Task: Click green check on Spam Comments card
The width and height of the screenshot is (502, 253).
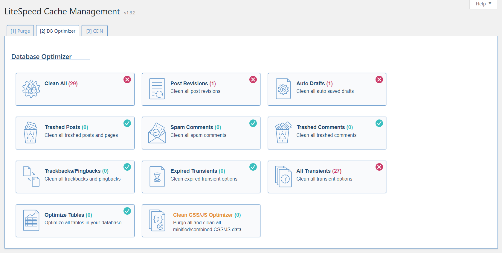Action: pos(253,123)
